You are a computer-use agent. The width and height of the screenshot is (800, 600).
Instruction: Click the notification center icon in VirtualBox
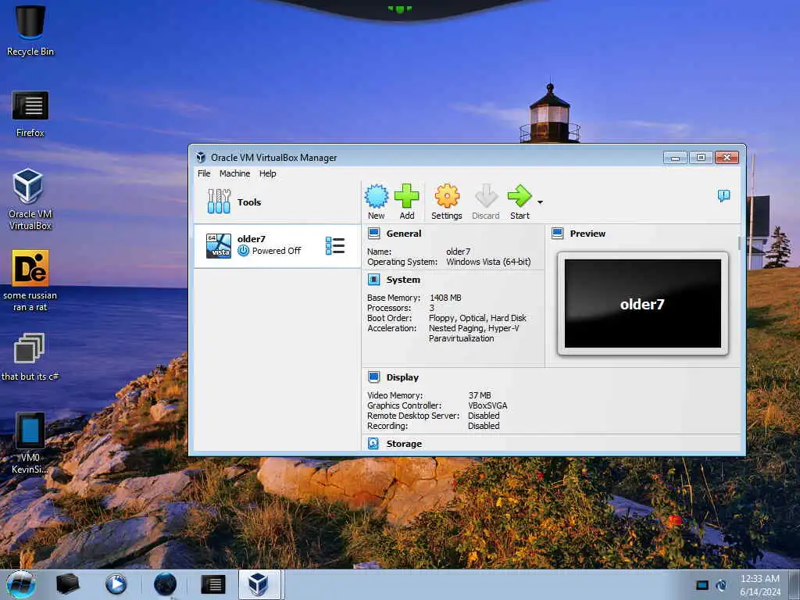click(x=723, y=195)
